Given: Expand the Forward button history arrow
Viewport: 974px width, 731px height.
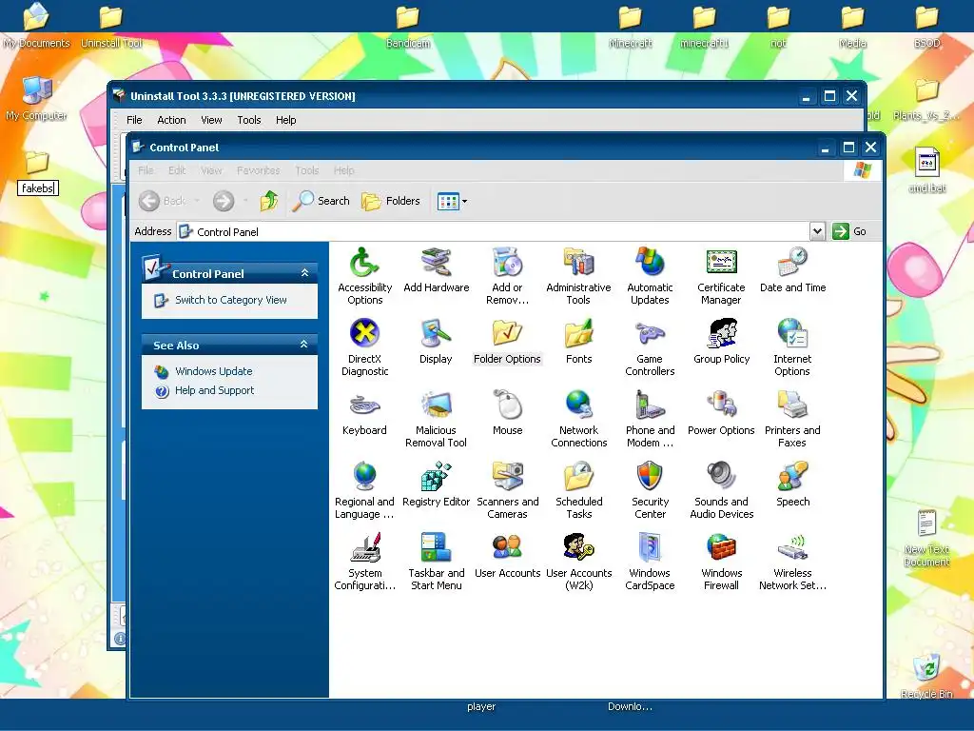Looking at the screenshot, I should click(246, 201).
